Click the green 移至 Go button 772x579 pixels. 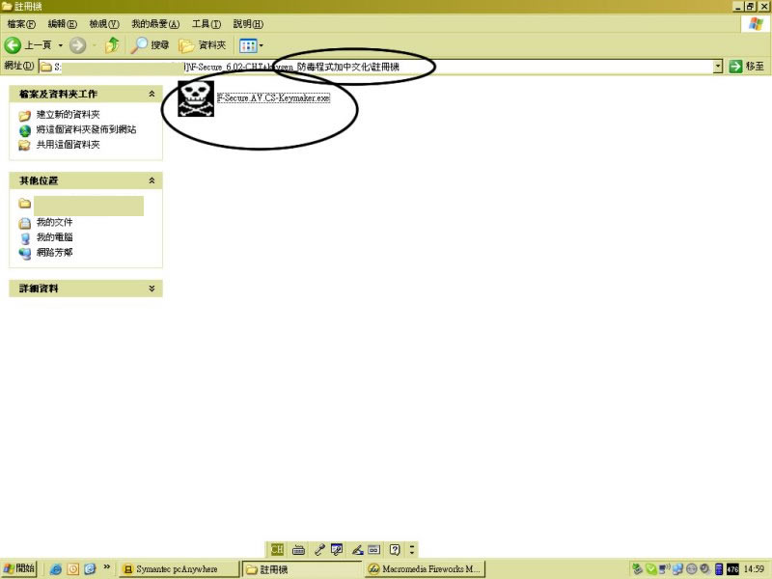point(746,67)
